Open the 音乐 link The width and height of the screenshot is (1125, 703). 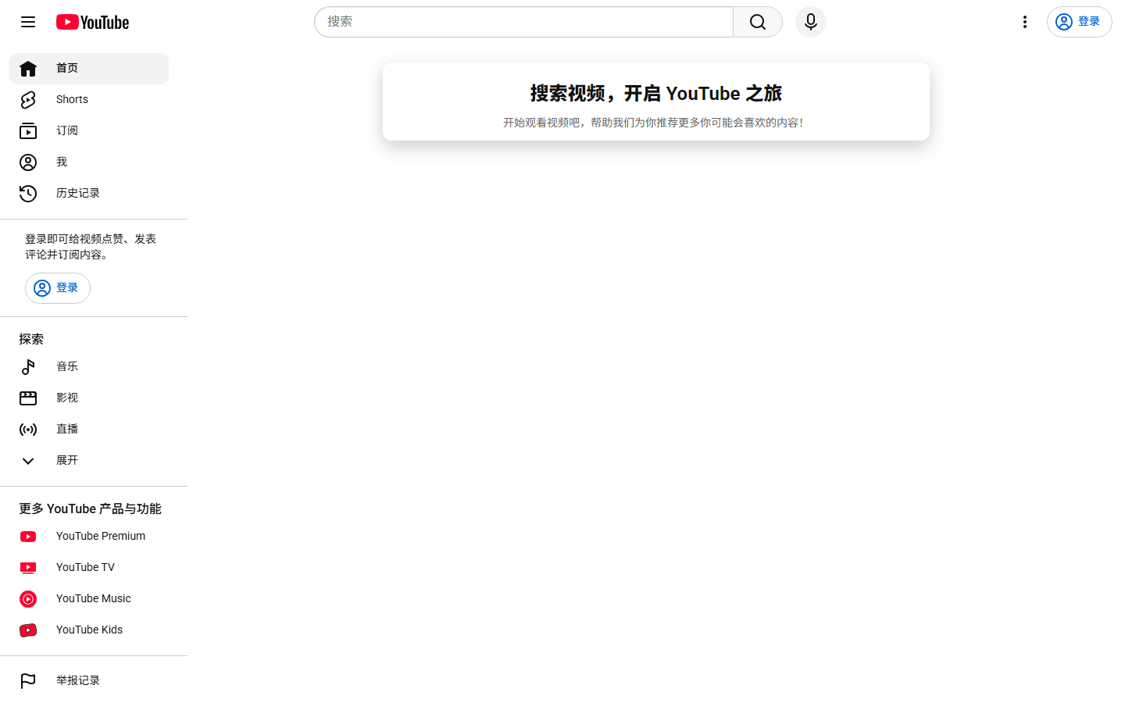[x=67, y=366]
